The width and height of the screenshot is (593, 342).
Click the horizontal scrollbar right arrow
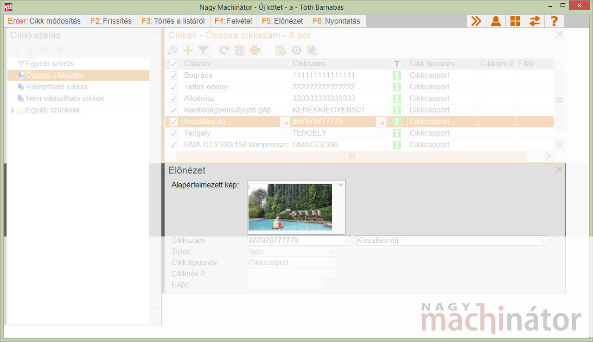(x=548, y=156)
